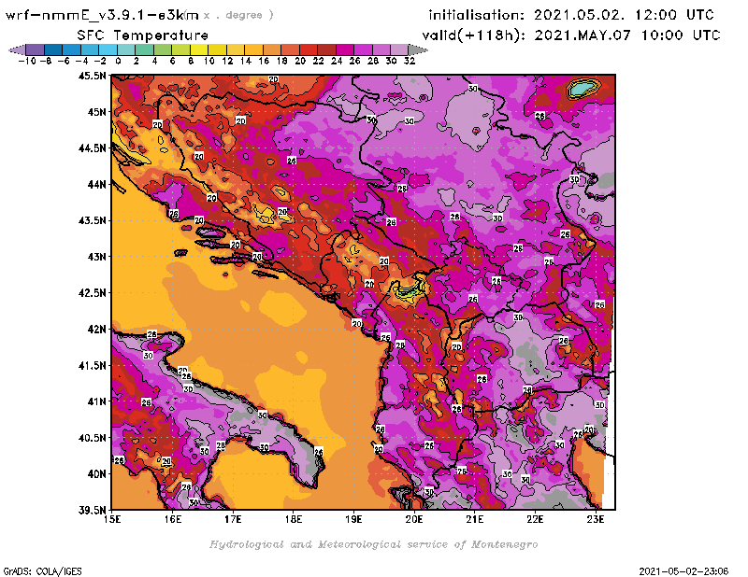The width and height of the screenshot is (748, 577).
Task: Click the model name 'wrf-nmmE_v3.9.1-e3km'
Action: click(x=102, y=15)
